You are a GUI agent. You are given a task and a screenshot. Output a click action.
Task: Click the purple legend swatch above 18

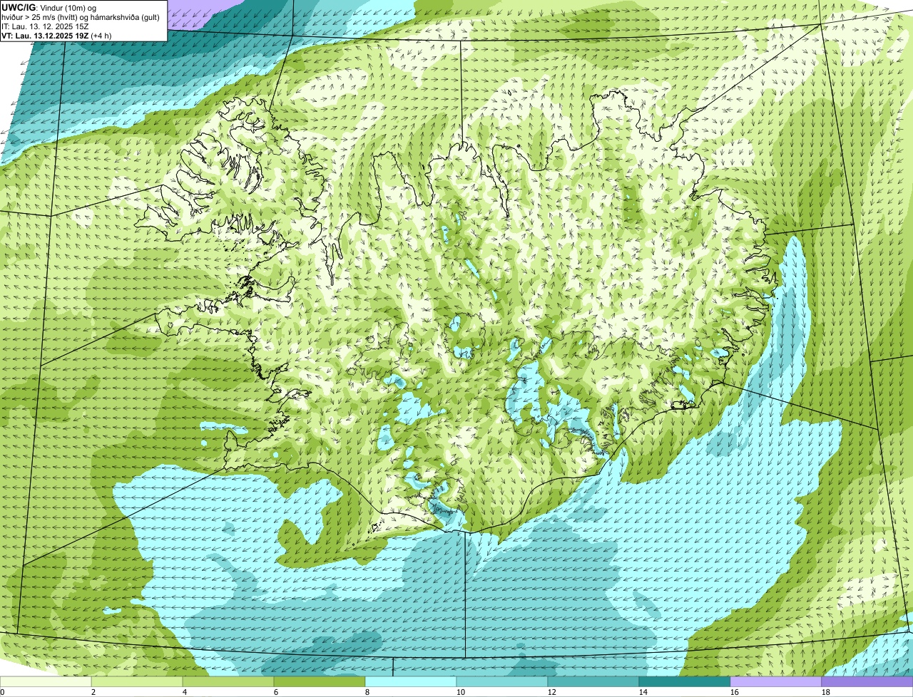pos(867,682)
